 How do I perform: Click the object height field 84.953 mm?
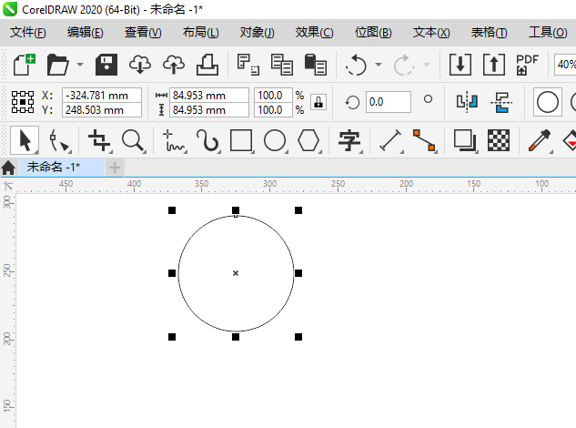[209, 110]
